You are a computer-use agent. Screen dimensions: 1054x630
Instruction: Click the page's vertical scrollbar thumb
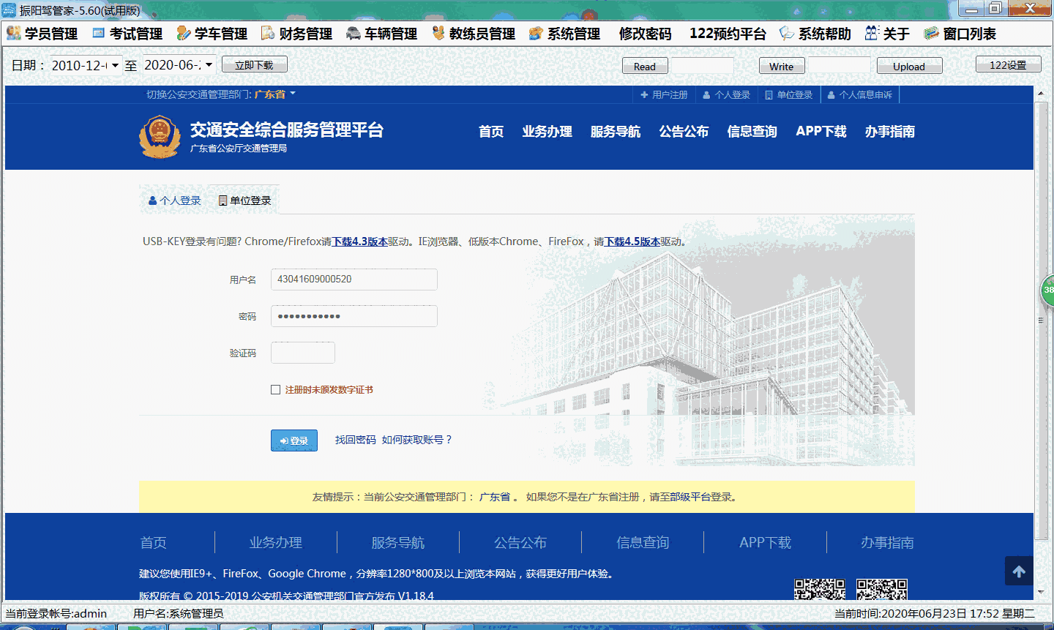1040,320
